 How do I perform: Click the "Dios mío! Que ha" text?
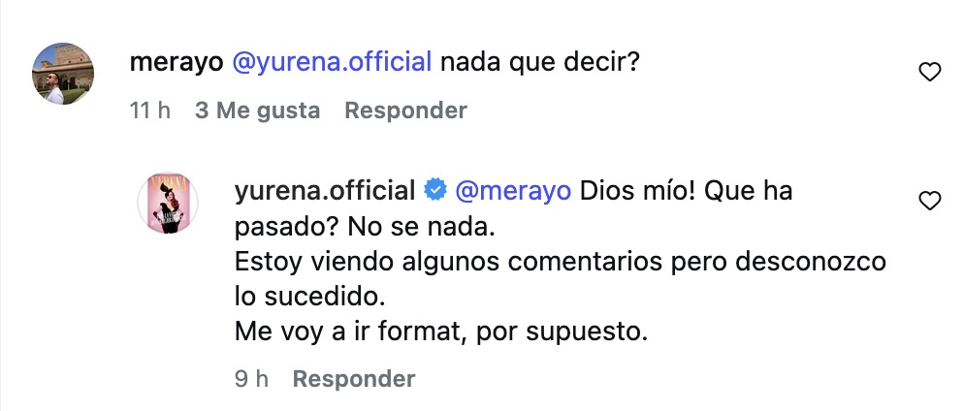click(x=686, y=191)
